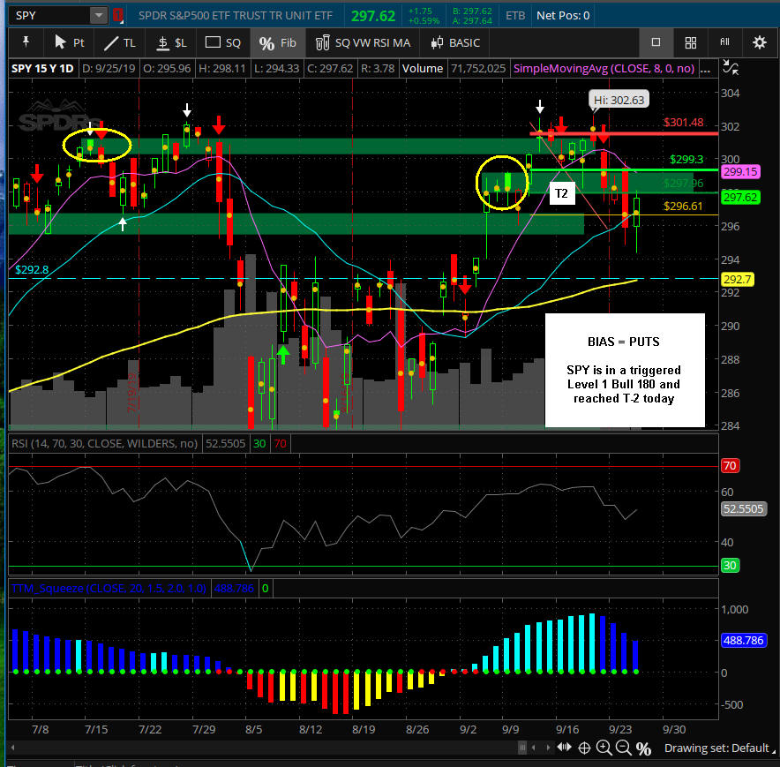Open the red symbol link color selector
Viewport: 780px width, 767px height.
tap(117, 15)
